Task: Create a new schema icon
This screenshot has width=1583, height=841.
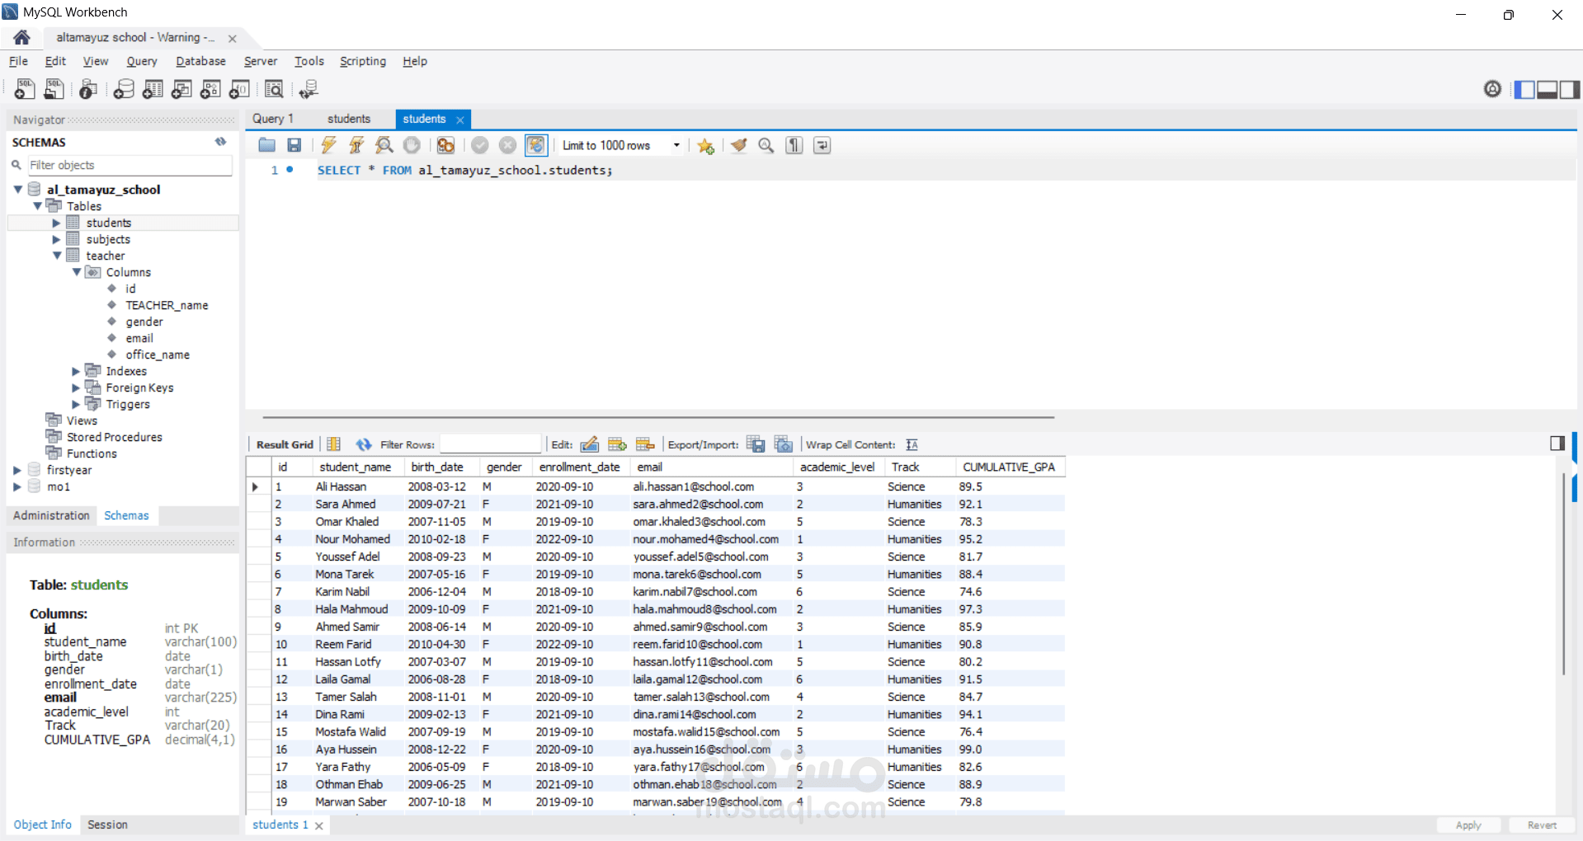Action: coord(124,89)
